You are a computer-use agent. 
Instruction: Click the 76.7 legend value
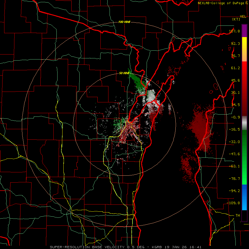pos(235,56)
